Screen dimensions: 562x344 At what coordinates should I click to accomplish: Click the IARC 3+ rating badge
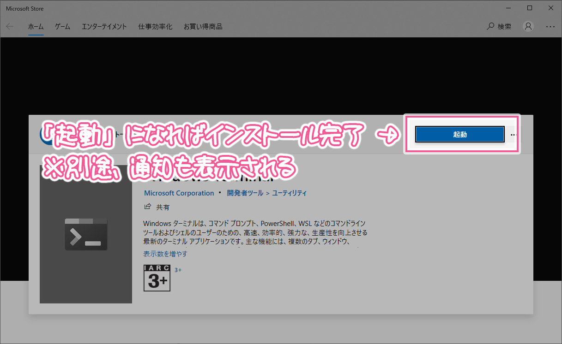(157, 278)
